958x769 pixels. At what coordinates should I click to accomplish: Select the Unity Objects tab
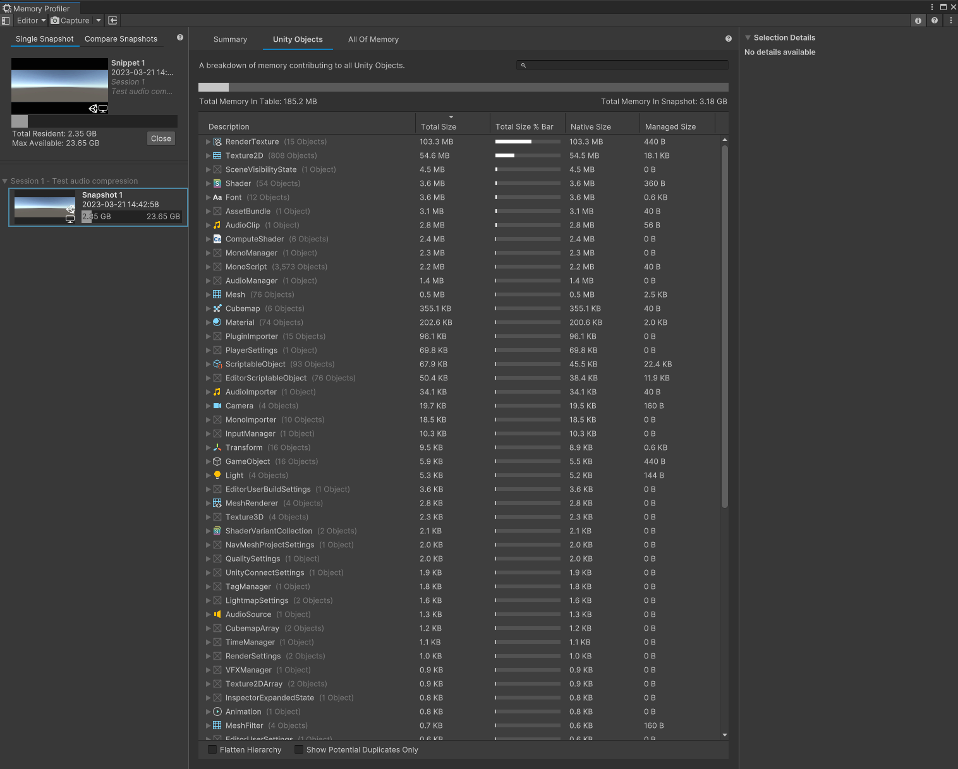click(x=298, y=39)
